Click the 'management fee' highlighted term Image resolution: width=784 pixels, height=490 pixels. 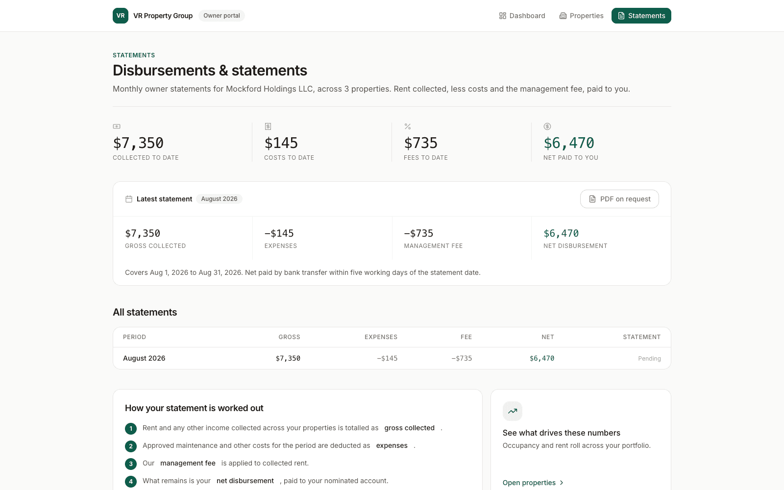pyautogui.click(x=188, y=463)
